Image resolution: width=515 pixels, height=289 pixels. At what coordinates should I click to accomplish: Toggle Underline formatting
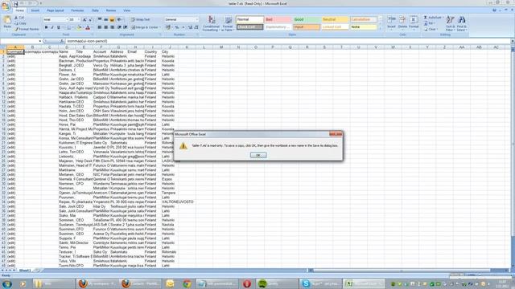59,27
